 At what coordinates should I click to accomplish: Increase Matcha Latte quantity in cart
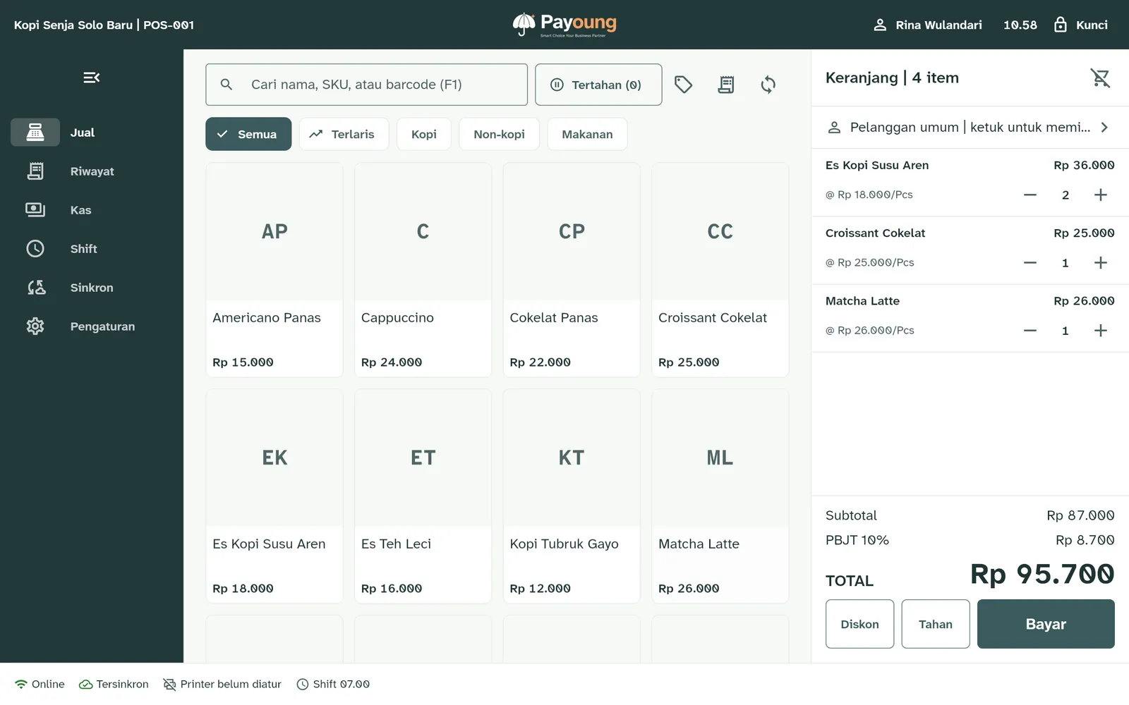click(x=1101, y=331)
